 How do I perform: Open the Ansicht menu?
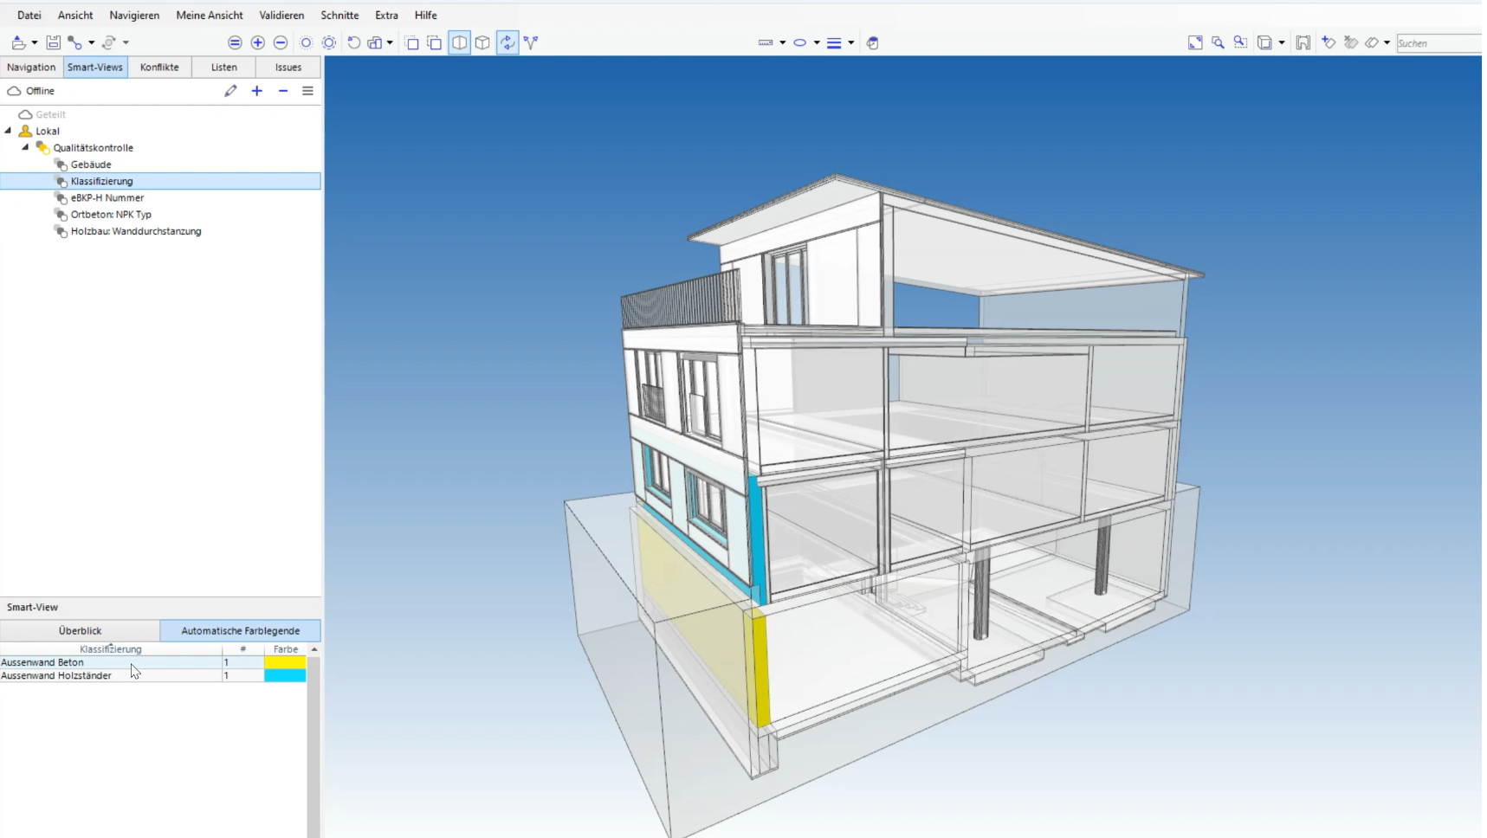click(x=75, y=15)
